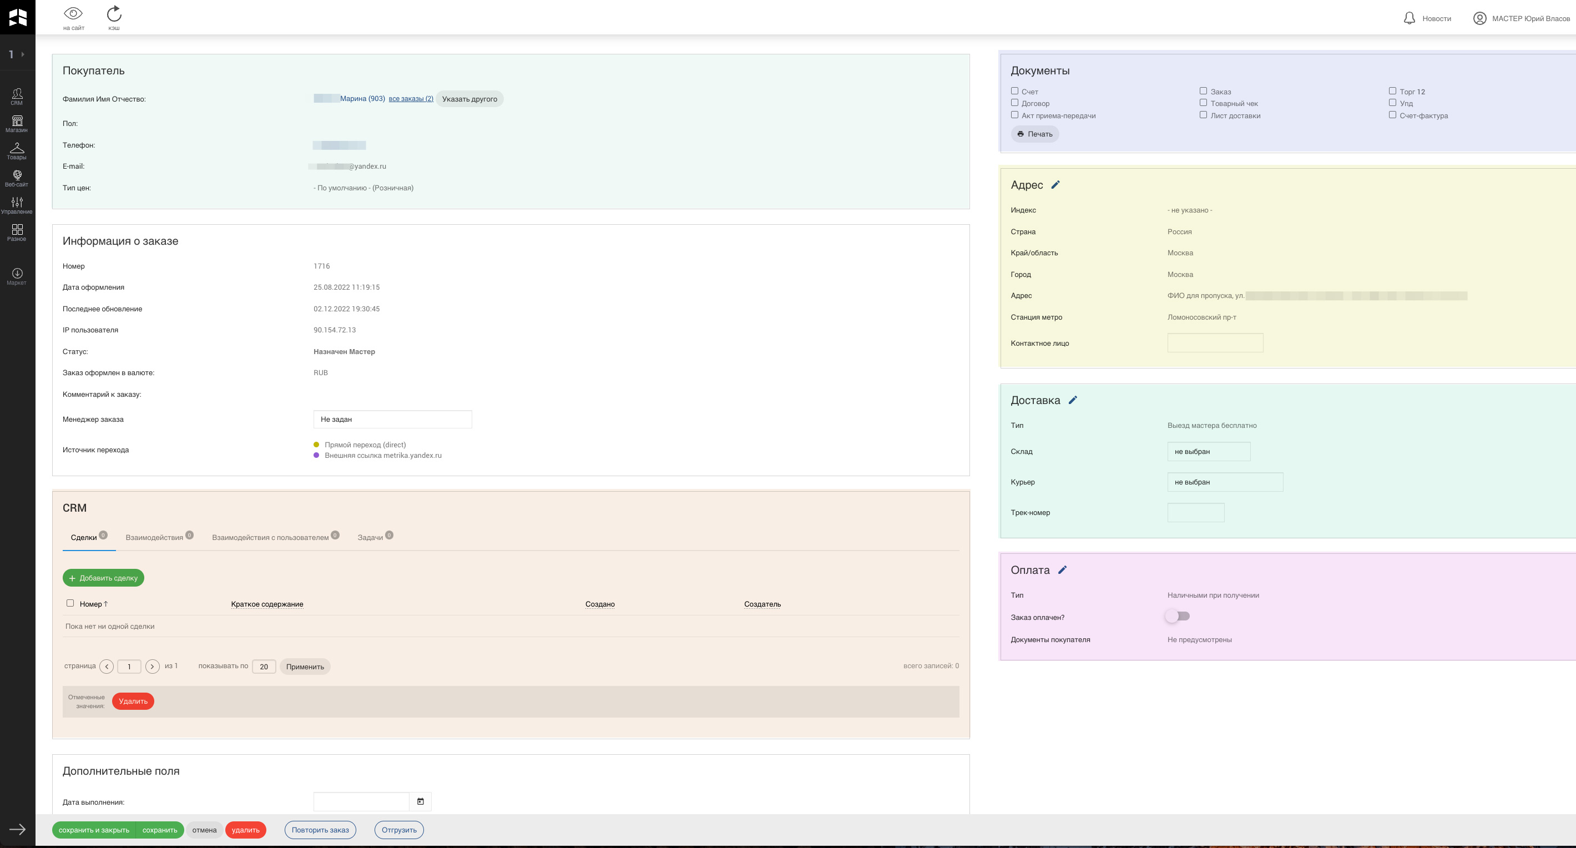The width and height of the screenshot is (1576, 848).
Task: Click the Трек-номер input field
Action: pos(1195,513)
